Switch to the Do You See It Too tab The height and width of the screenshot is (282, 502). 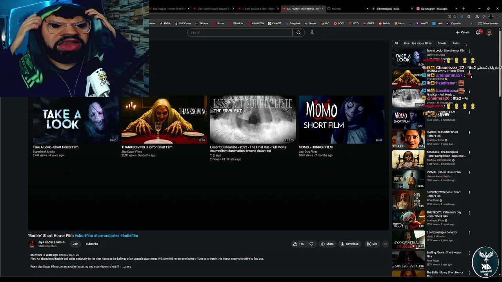(x=258, y=9)
